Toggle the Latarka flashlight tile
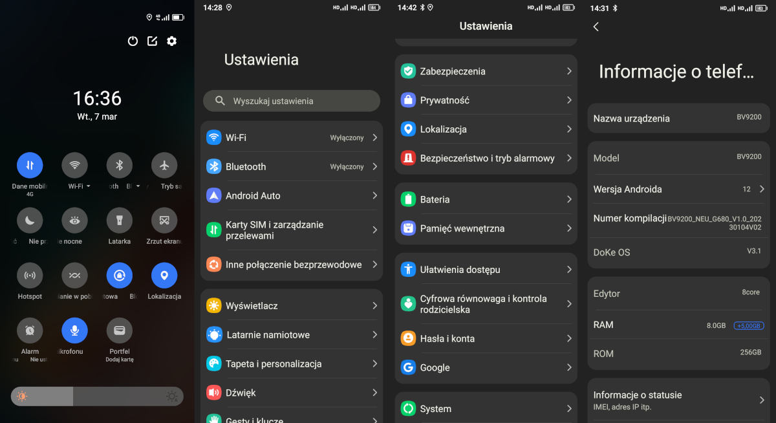The width and height of the screenshot is (776, 423). pyautogui.click(x=120, y=221)
